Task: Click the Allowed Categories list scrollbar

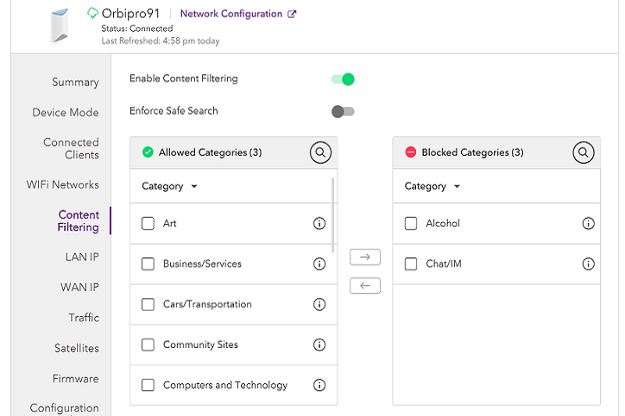Action: click(x=333, y=215)
